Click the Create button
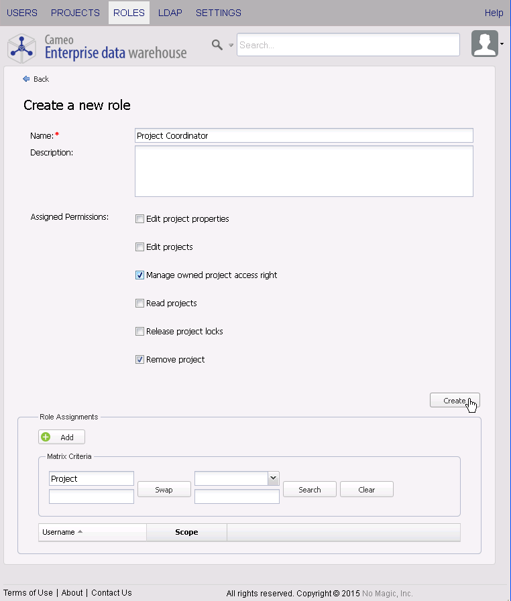Image resolution: width=511 pixels, height=601 pixels. click(x=455, y=400)
